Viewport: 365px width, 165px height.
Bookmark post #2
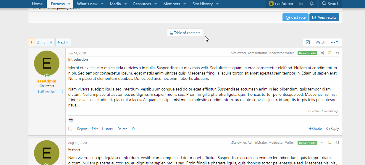pyautogui.click(x=330, y=143)
